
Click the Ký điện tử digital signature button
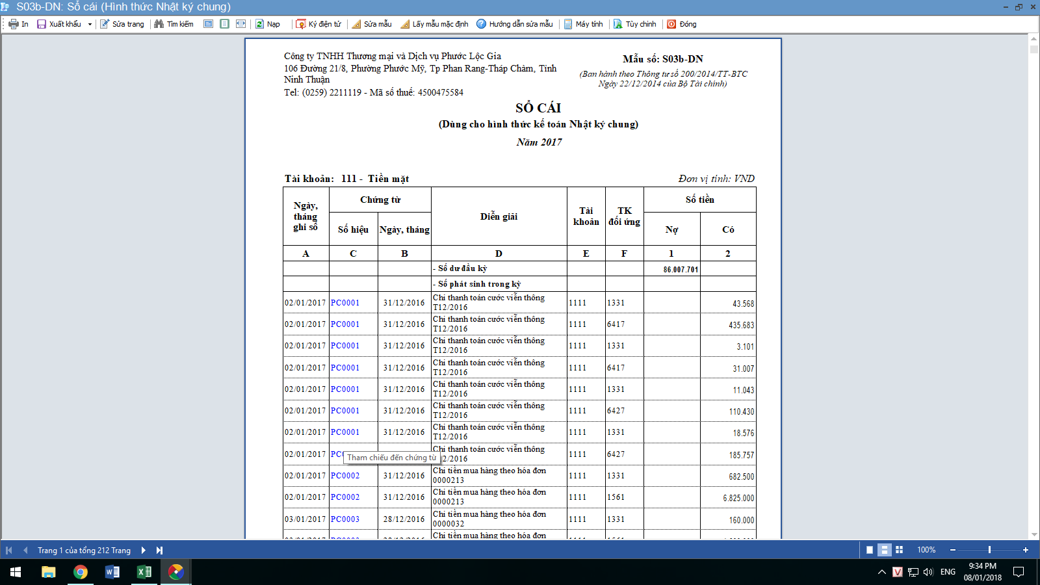pos(318,24)
